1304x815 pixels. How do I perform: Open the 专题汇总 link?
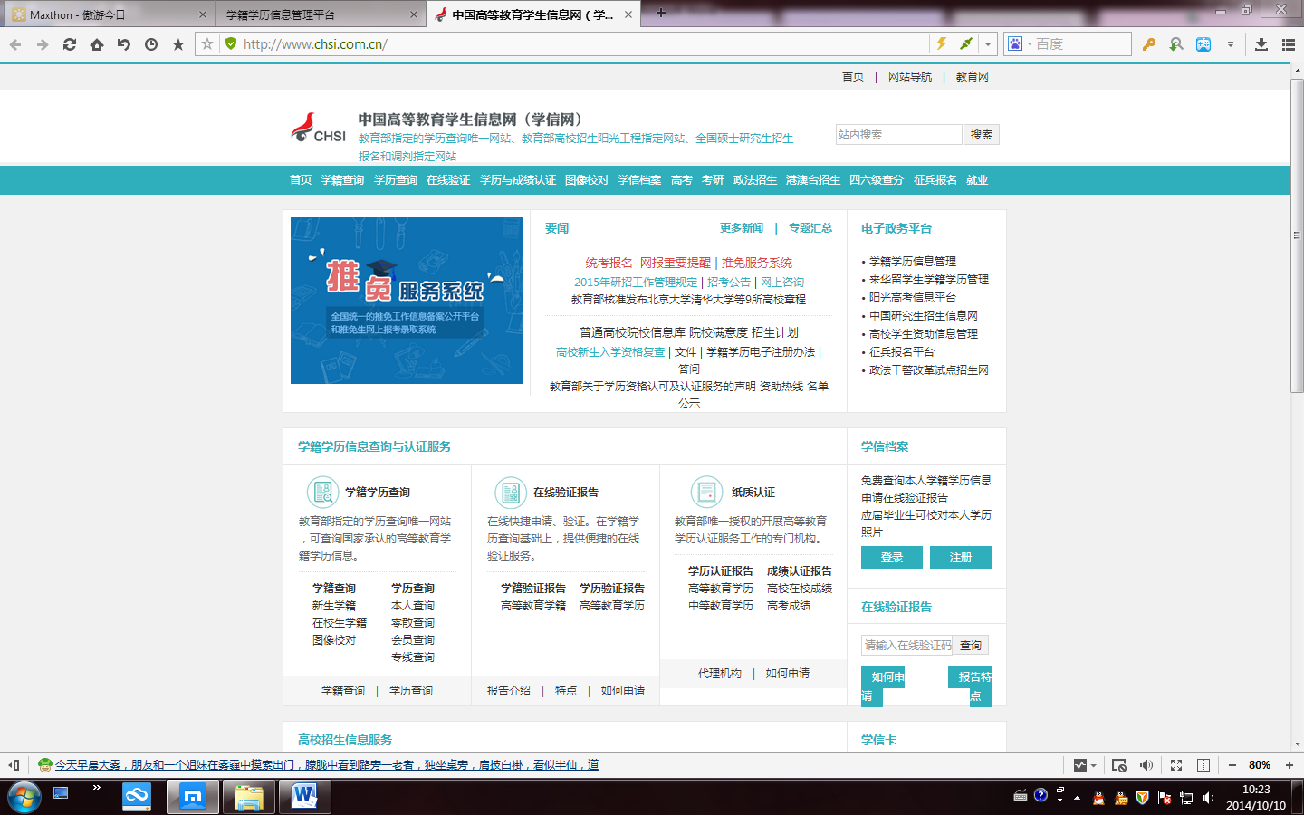click(810, 228)
